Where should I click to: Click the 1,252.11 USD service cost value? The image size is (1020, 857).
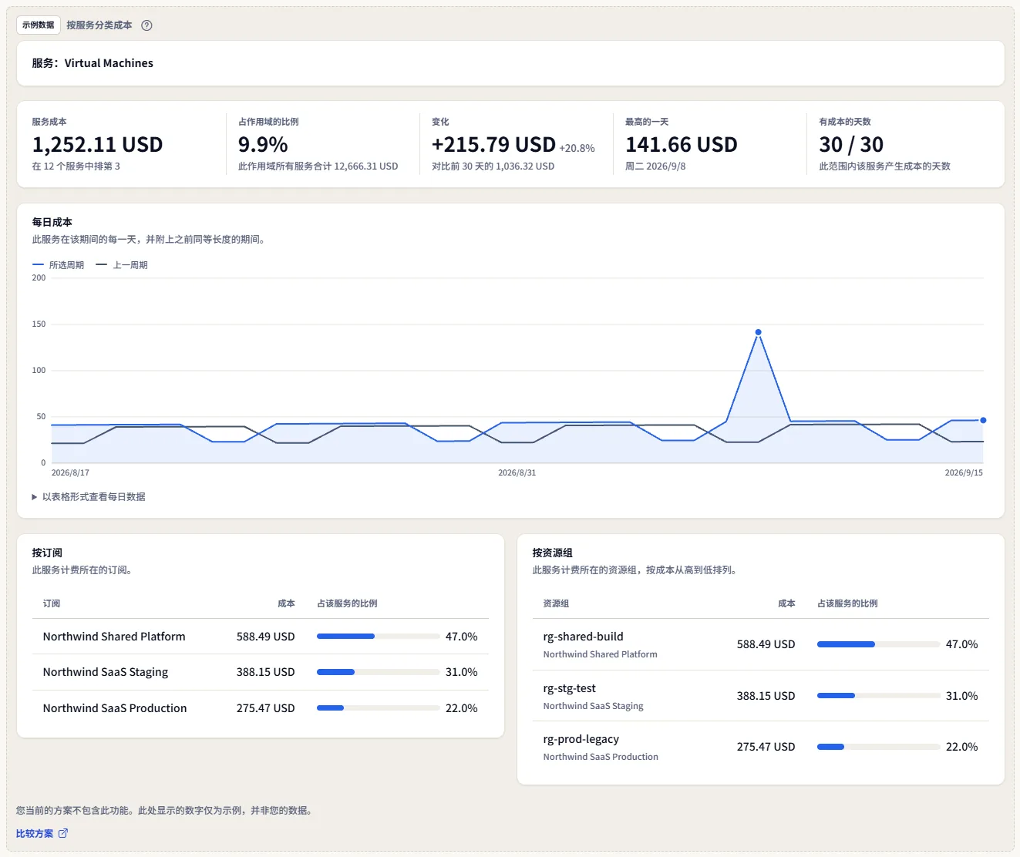tap(97, 145)
